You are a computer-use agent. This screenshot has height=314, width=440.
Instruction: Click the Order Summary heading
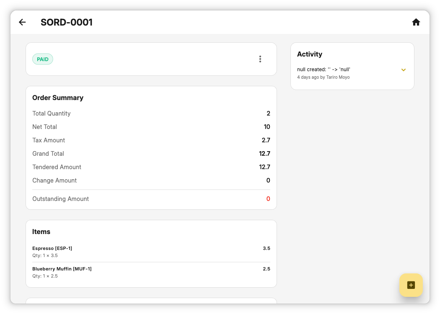click(x=58, y=98)
